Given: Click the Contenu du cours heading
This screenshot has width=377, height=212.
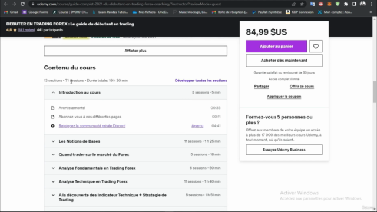Looking at the screenshot, I should point(70,68).
